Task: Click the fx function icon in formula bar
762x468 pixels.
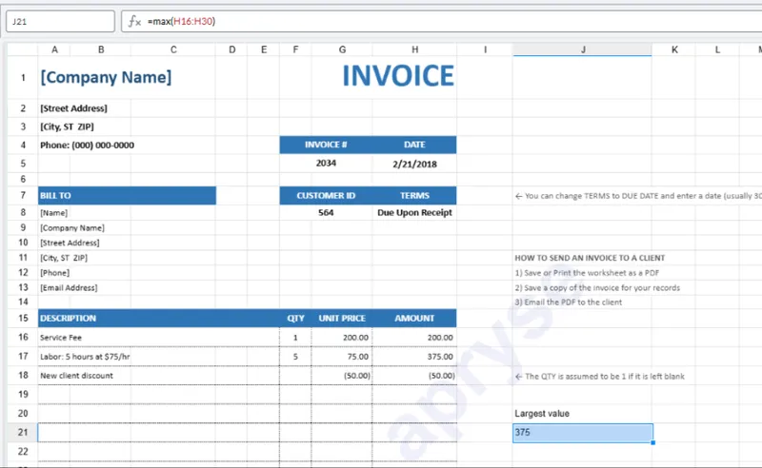Action: point(134,21)
